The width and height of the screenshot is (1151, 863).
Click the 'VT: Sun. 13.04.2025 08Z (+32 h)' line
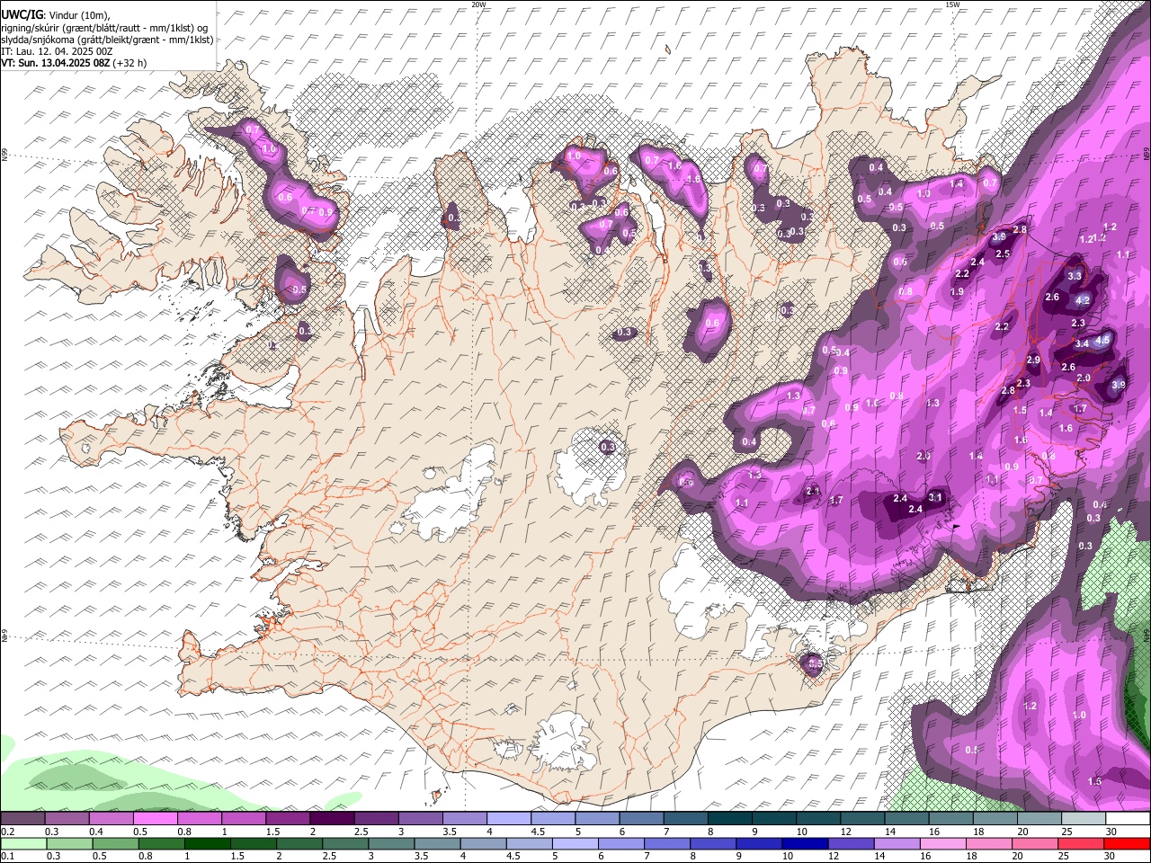pyautogui.click(x=74, y=63)
